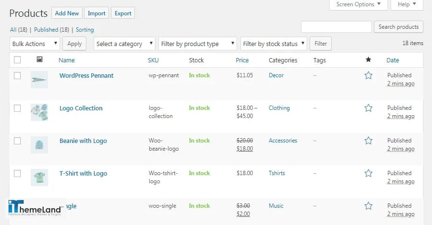Viewport: 432px width, 225px height.
Task: Sort products by Date column
Action: (393, 60)
